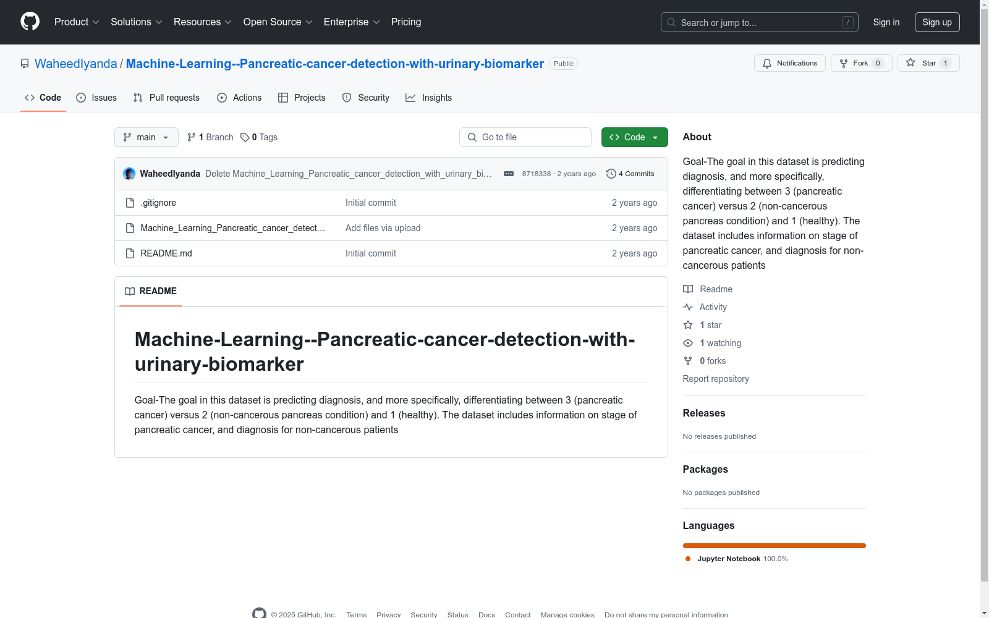Screen dimensions: 989x618
Task: Click the 'Add files via upload' commit message
Action: point(383,228)
